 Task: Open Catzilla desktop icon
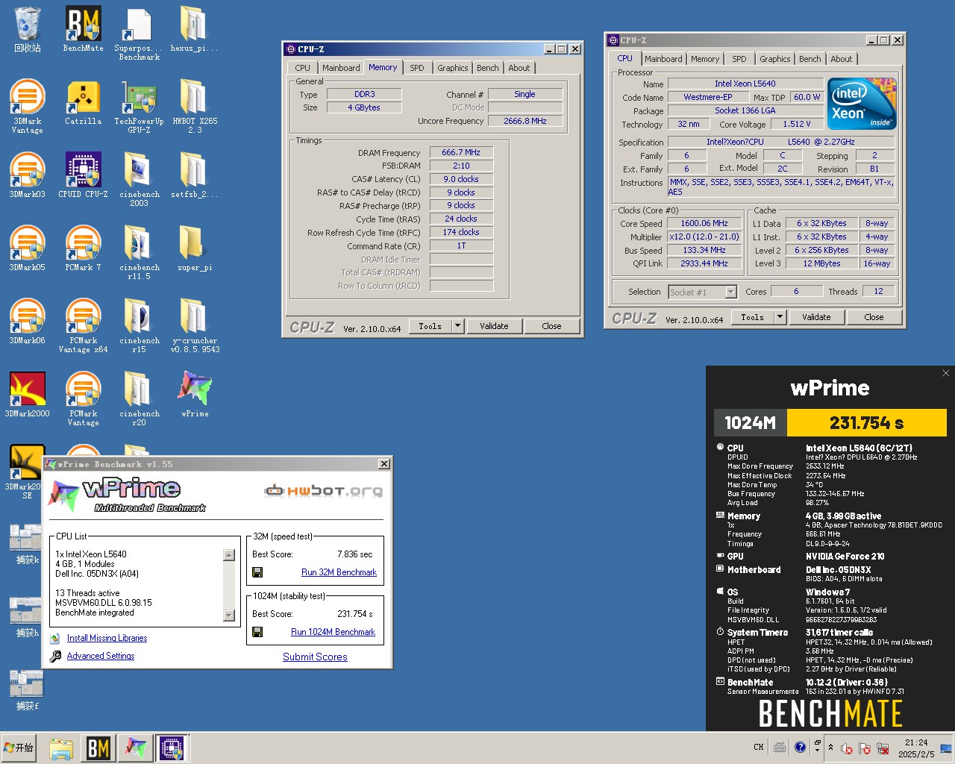point(83,103)
